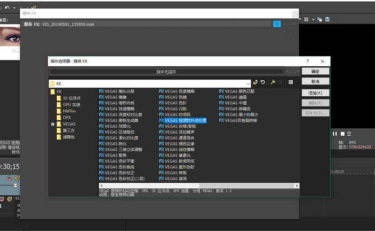375x231 pixels.
Task: Stop the video preview playback
Action: tap(342, 134)
